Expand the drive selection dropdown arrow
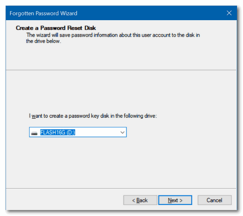Screen dimensions: 243x216 (122, 132)
